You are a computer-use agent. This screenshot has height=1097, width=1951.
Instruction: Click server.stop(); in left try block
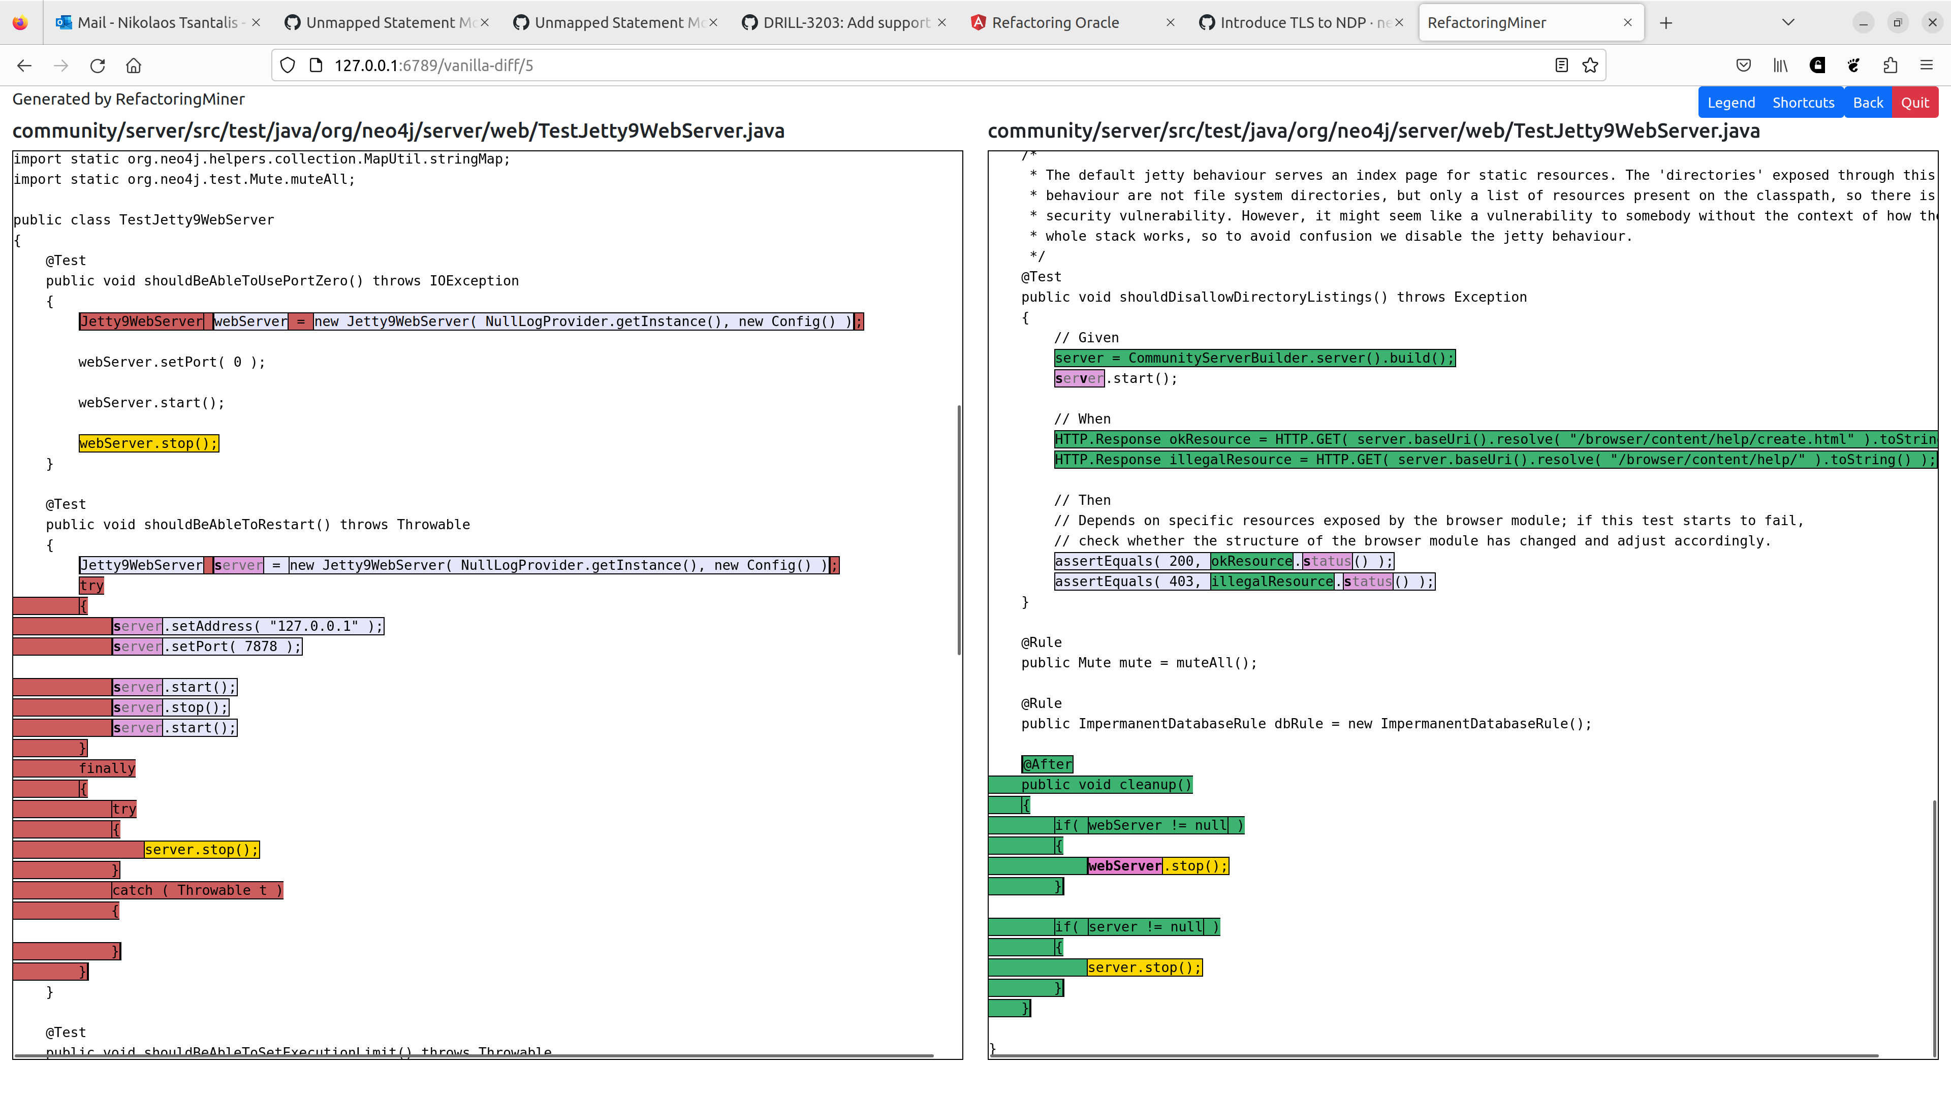tap(170, 708)
